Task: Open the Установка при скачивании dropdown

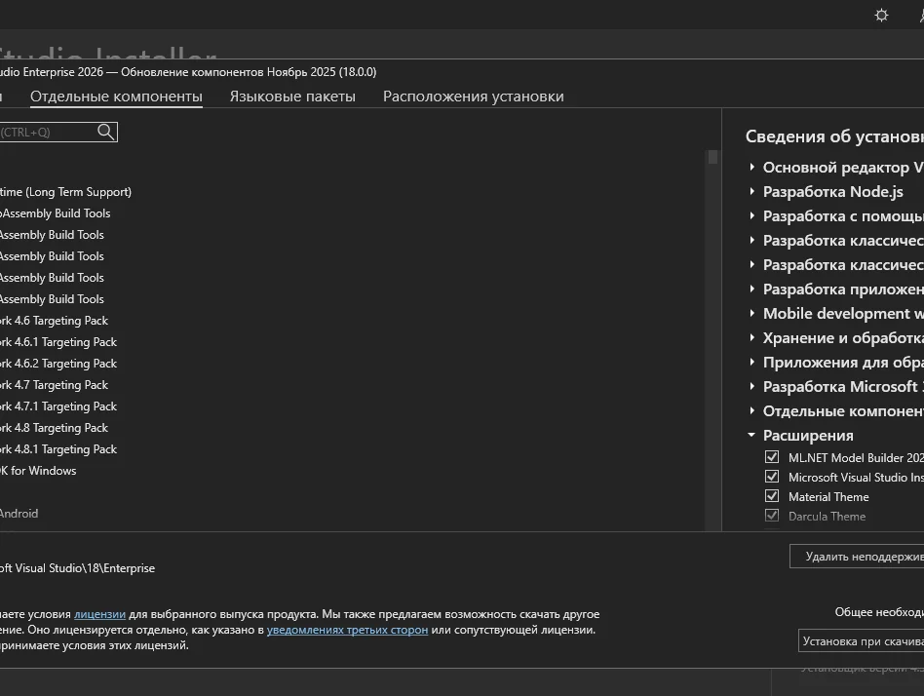Action: (860, 641)
